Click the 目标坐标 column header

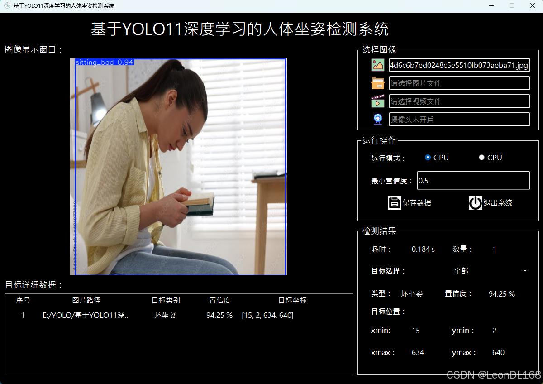pos(292,300)
